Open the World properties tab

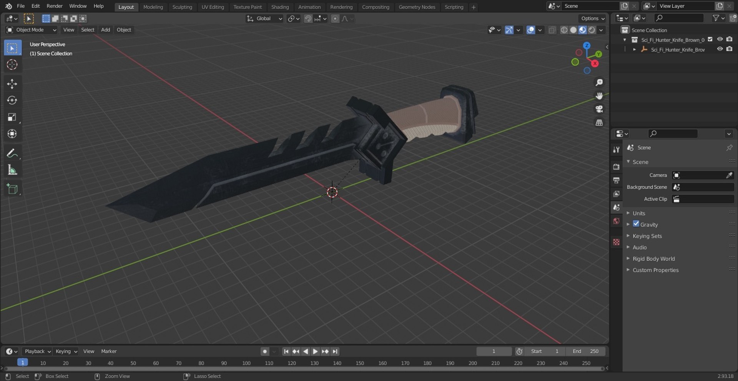616,221
